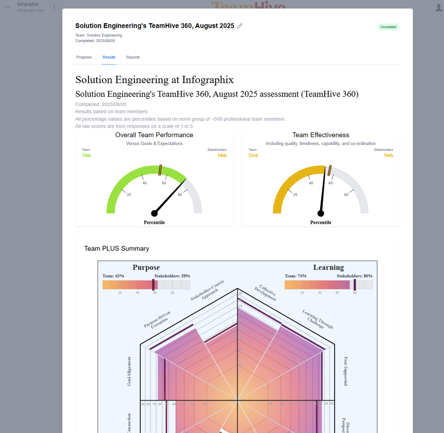Click the Goal Alignment axis label

click(x=130, y=371)
